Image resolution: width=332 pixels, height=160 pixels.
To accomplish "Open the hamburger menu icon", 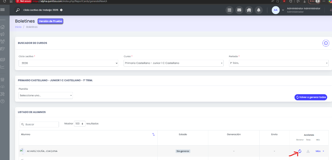I will click(x=2, y=10).
